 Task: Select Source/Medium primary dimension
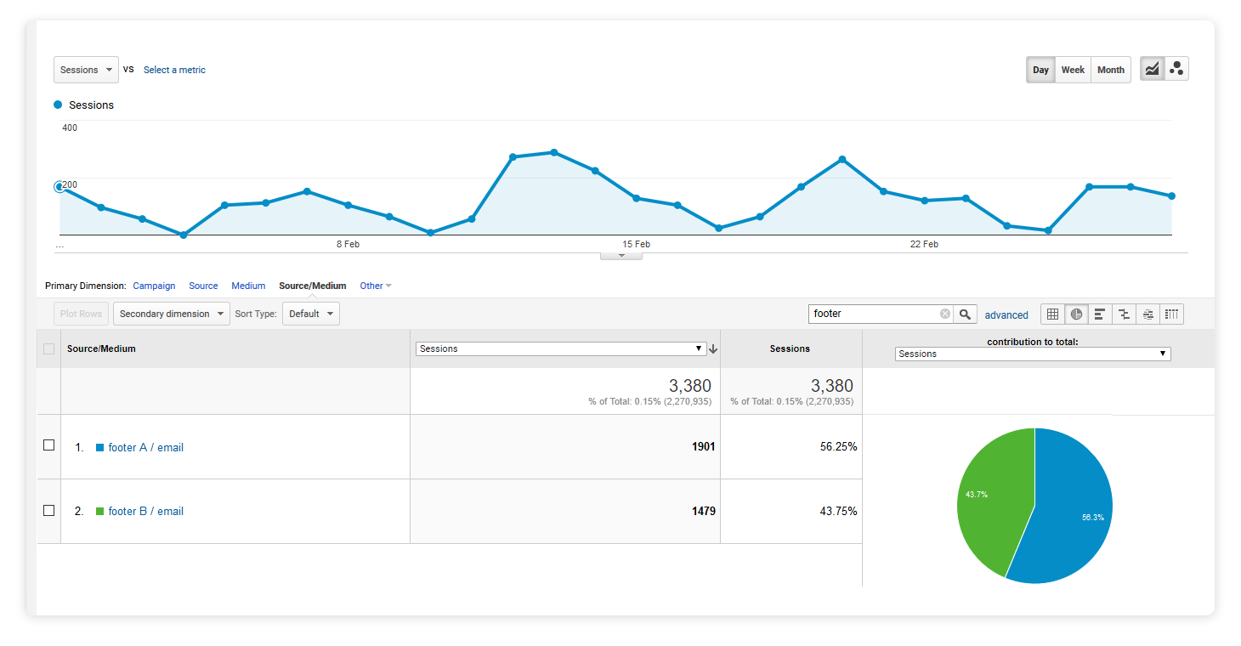[x=313, y=286]
